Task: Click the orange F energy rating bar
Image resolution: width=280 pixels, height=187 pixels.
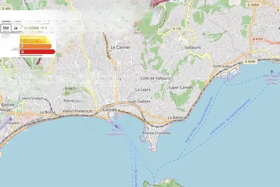Action: click(36, 46)
